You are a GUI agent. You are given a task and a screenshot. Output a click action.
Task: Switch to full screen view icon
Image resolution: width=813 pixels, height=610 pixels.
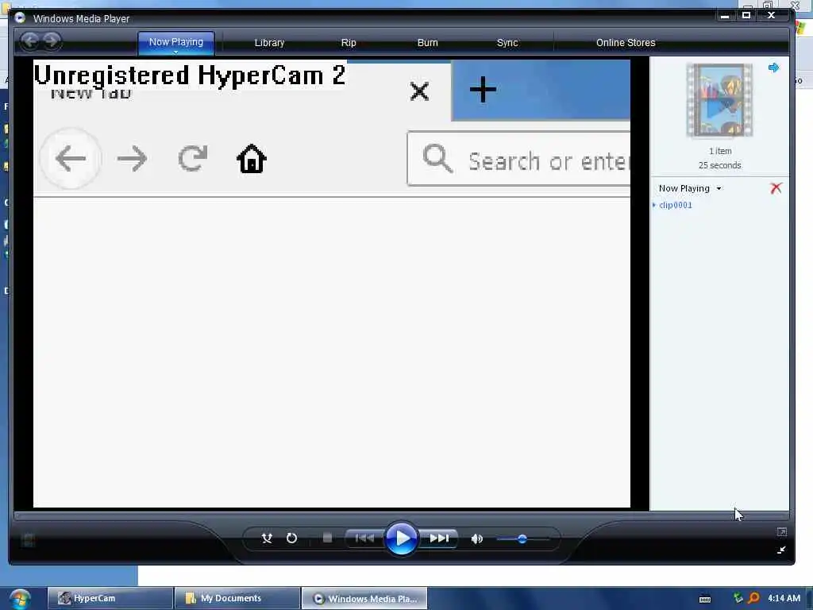[782, 531]
